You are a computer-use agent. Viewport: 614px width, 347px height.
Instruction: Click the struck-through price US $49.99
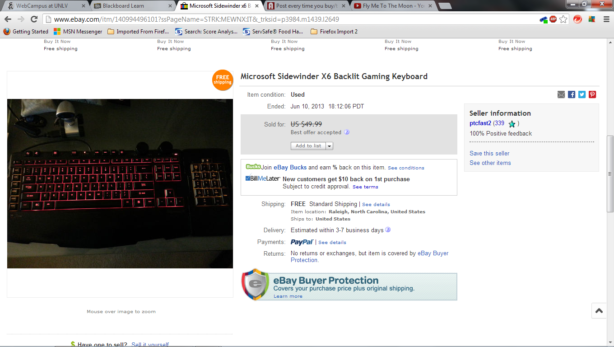pyautogui.click(x=306, y=124)
